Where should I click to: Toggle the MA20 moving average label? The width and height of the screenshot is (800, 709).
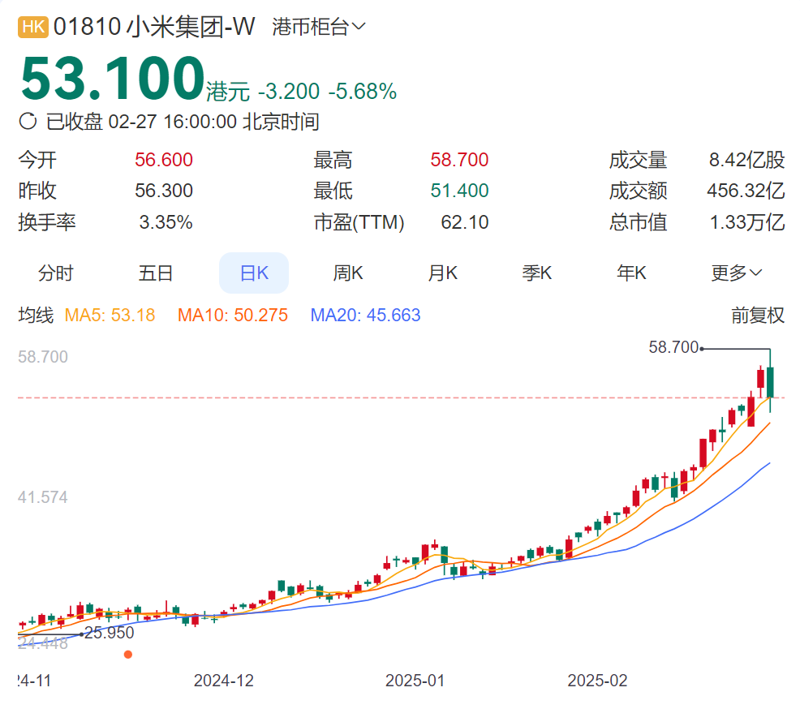tap(365, 316)
